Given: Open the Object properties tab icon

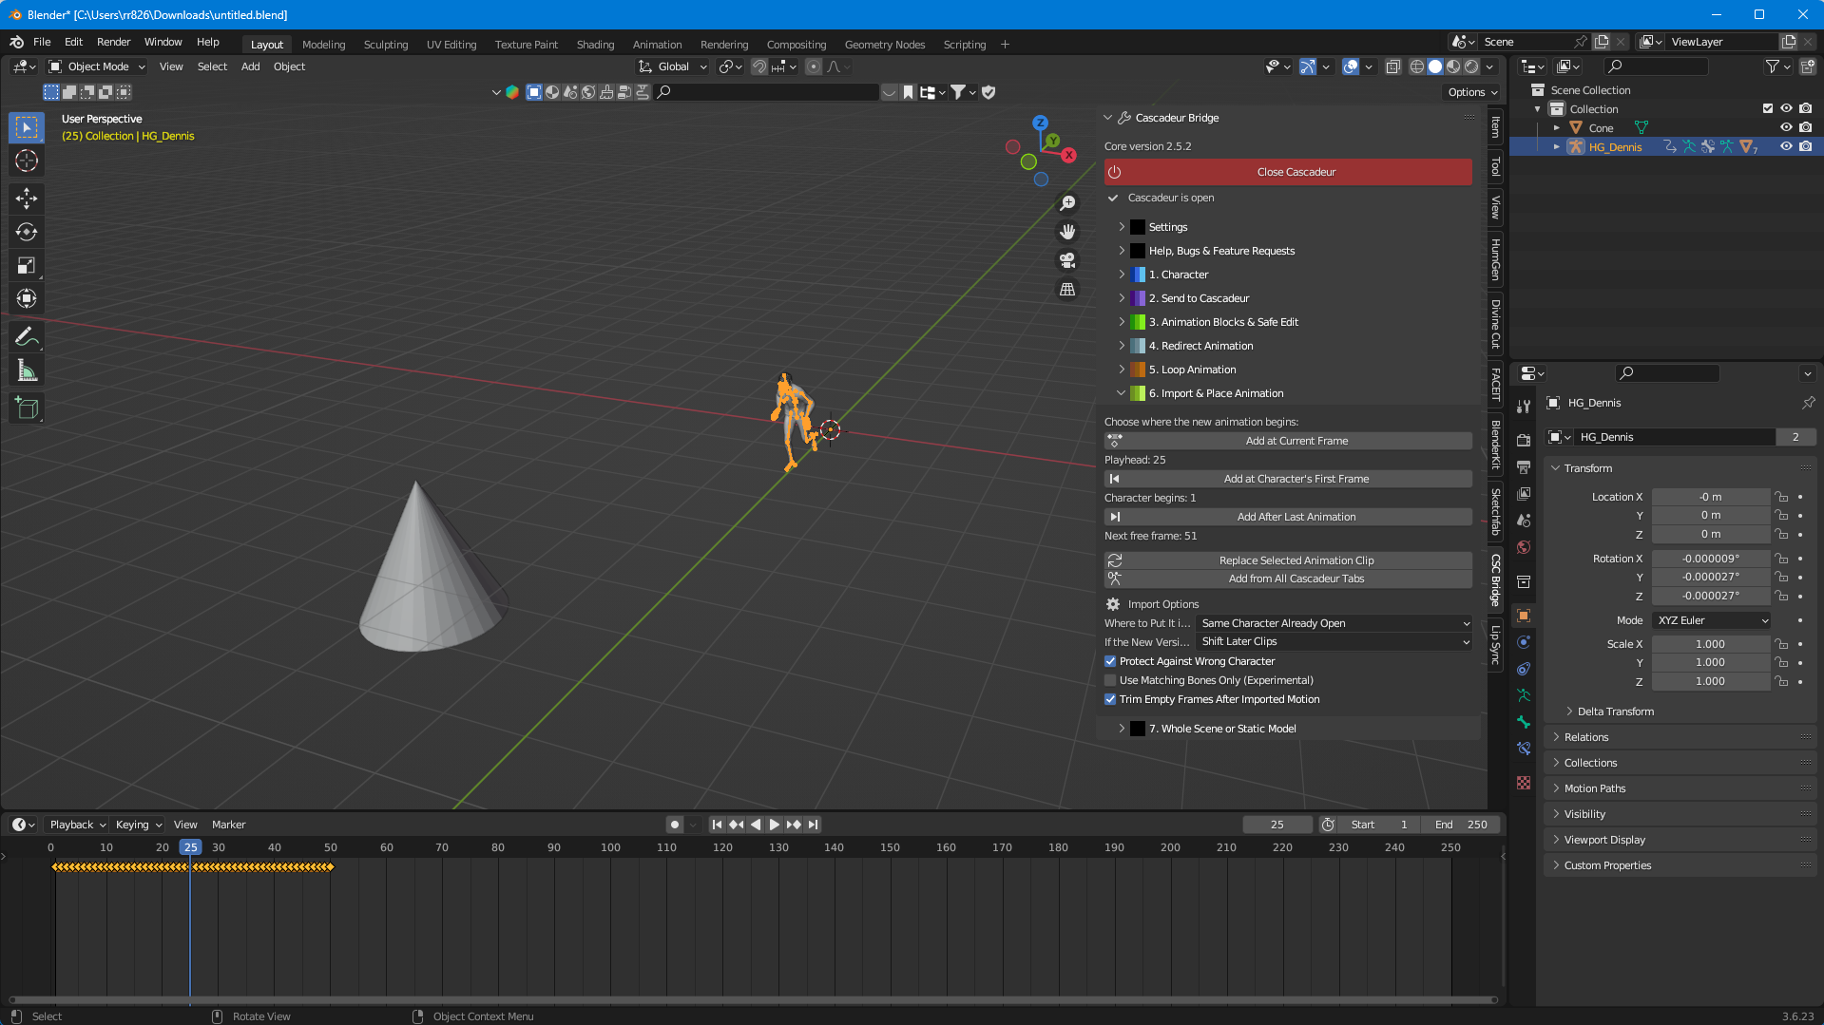Looking at the screenshot, I should point(1524,616).
